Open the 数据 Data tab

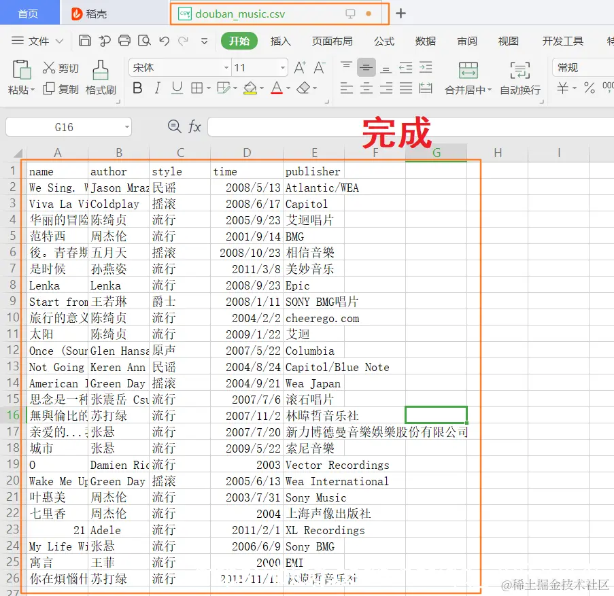tap(425, 41)
